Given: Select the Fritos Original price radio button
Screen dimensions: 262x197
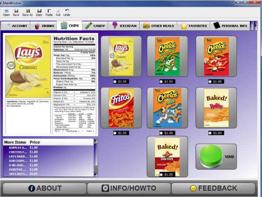Looking at the screenshot, I should tap(115, 133).
